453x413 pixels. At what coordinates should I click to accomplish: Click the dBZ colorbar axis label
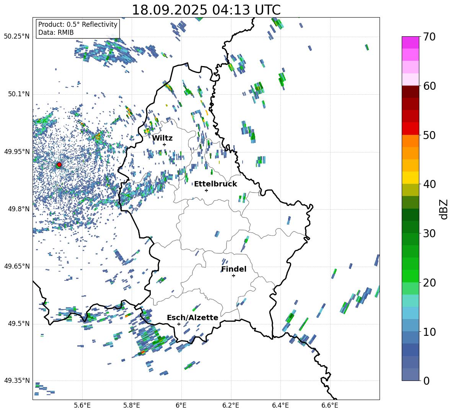pos(444,209)
